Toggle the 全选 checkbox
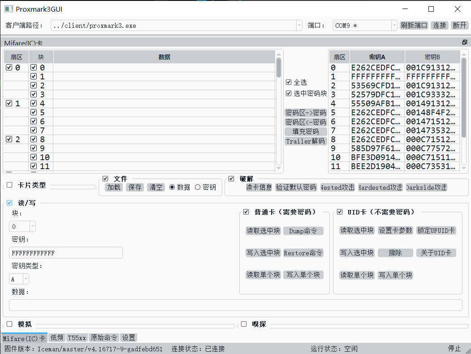 (x=289, y=82)
